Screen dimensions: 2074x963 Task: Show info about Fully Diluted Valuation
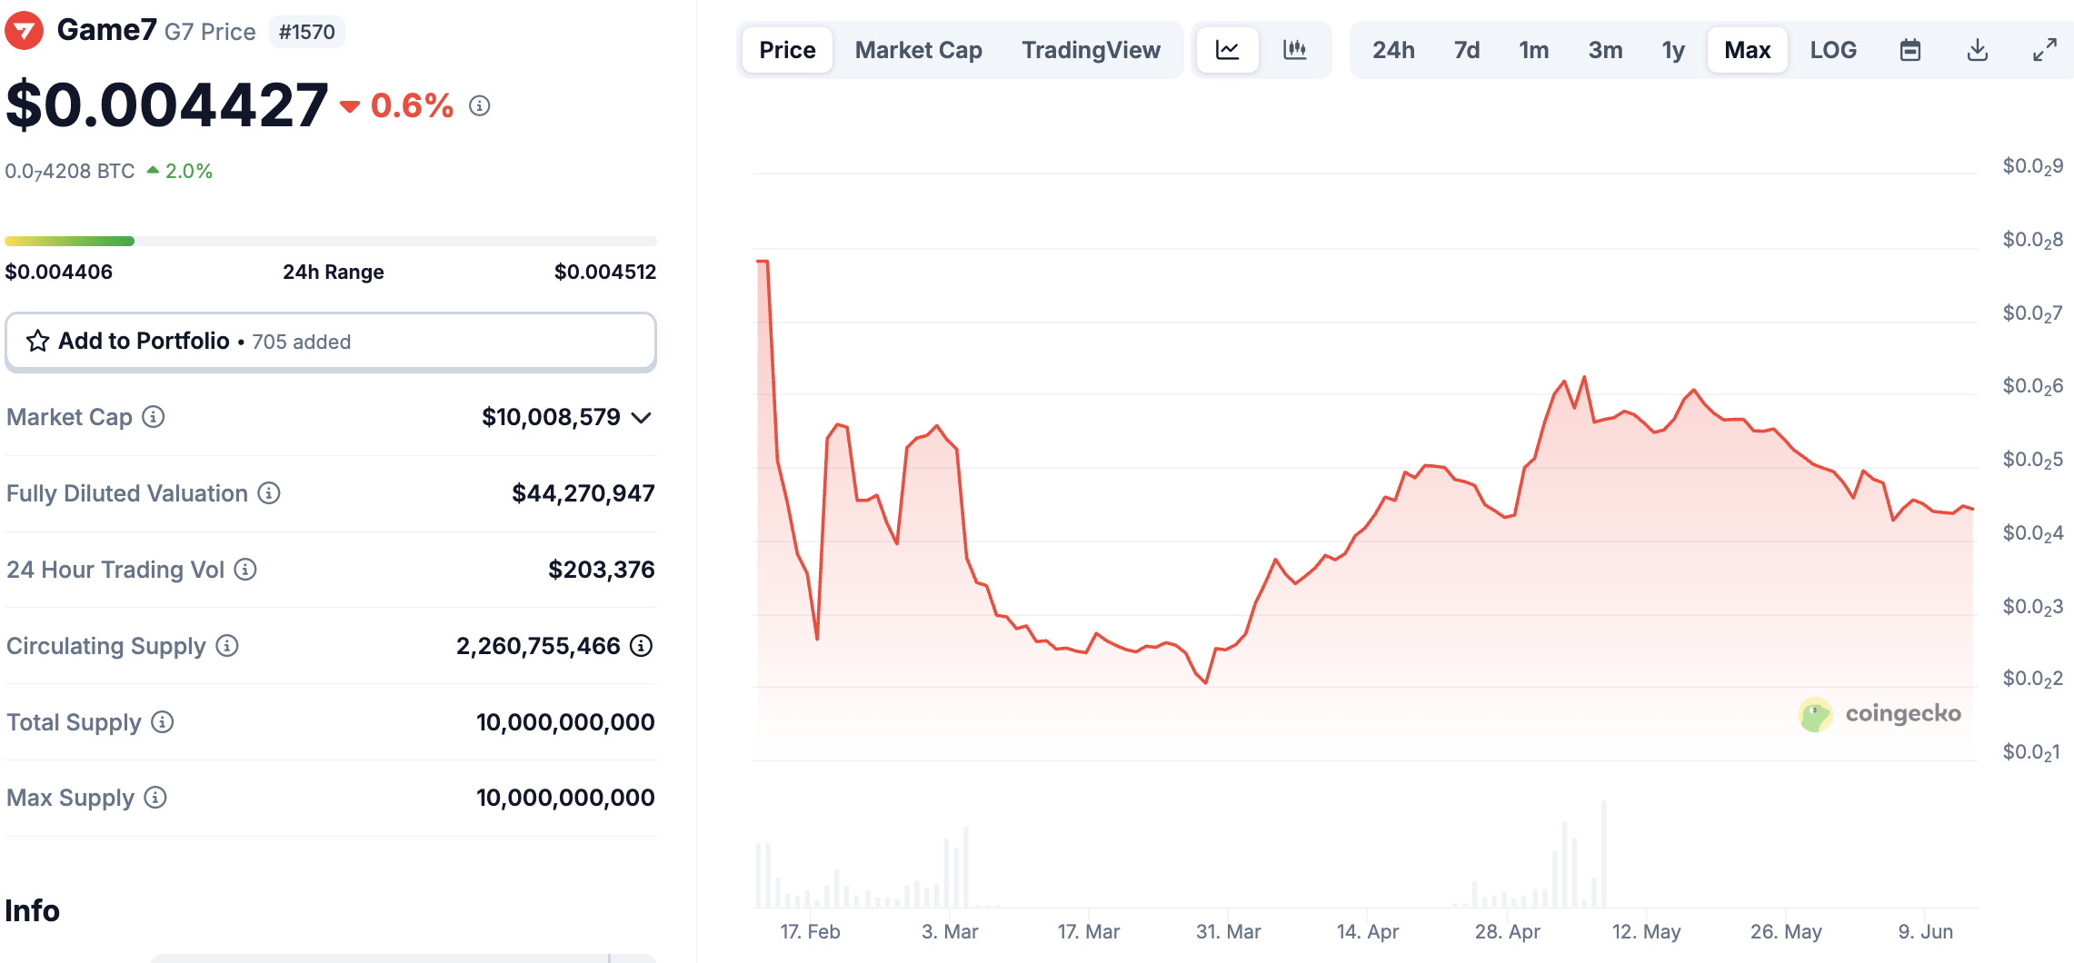coord(269,493)
